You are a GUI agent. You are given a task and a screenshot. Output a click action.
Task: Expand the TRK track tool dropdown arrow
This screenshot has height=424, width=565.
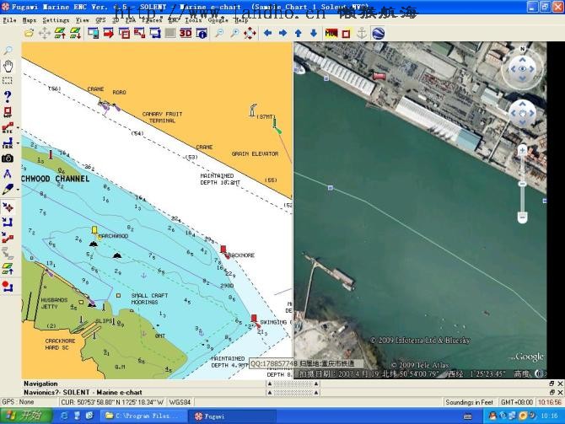pos(18,143)
